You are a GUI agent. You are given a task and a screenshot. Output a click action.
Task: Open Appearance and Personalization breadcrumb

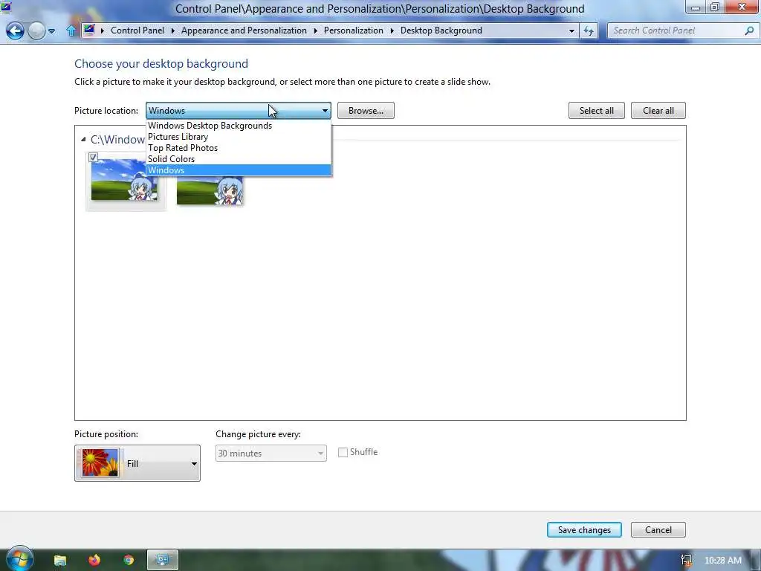[244, 30]
